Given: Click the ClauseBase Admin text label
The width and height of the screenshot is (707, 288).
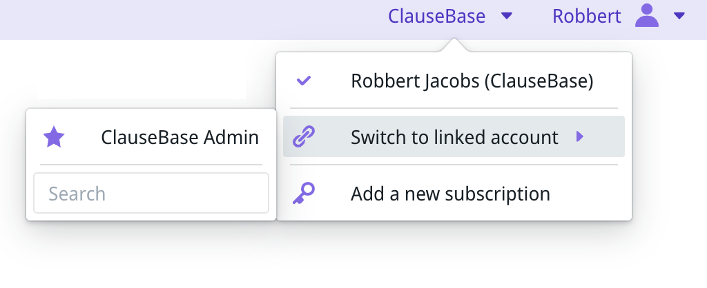Looking at the screenshot, I should click(180, 138).
